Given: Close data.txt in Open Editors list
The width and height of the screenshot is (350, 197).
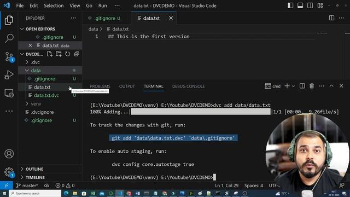Looking at the screenshot, I should tap(30, 45).
